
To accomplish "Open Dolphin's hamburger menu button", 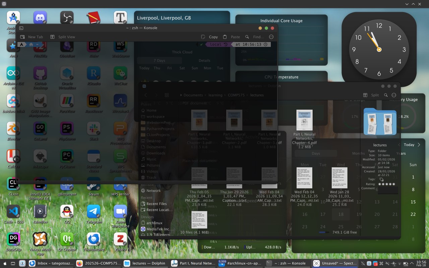I will point(394,95).
